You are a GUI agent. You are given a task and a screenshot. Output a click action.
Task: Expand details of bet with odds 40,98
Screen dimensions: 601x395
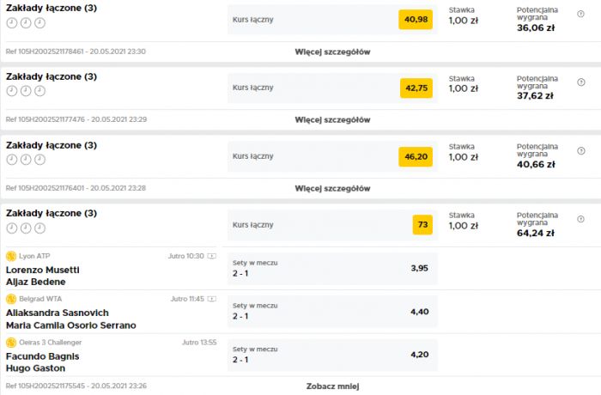click(332, 52)
